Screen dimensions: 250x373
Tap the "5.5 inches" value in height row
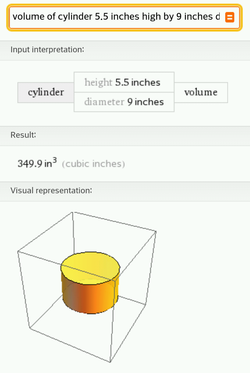pyautogui.click(x=138, y=83)
